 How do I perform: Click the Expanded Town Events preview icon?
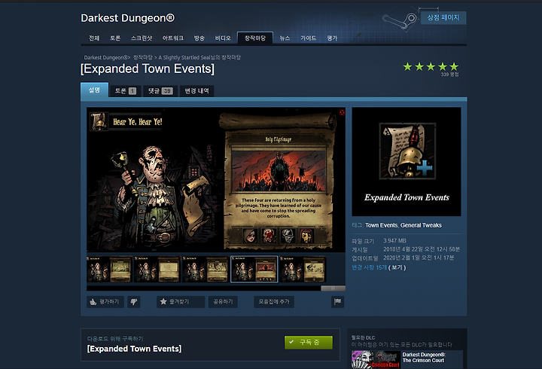[x=406, y=161]
